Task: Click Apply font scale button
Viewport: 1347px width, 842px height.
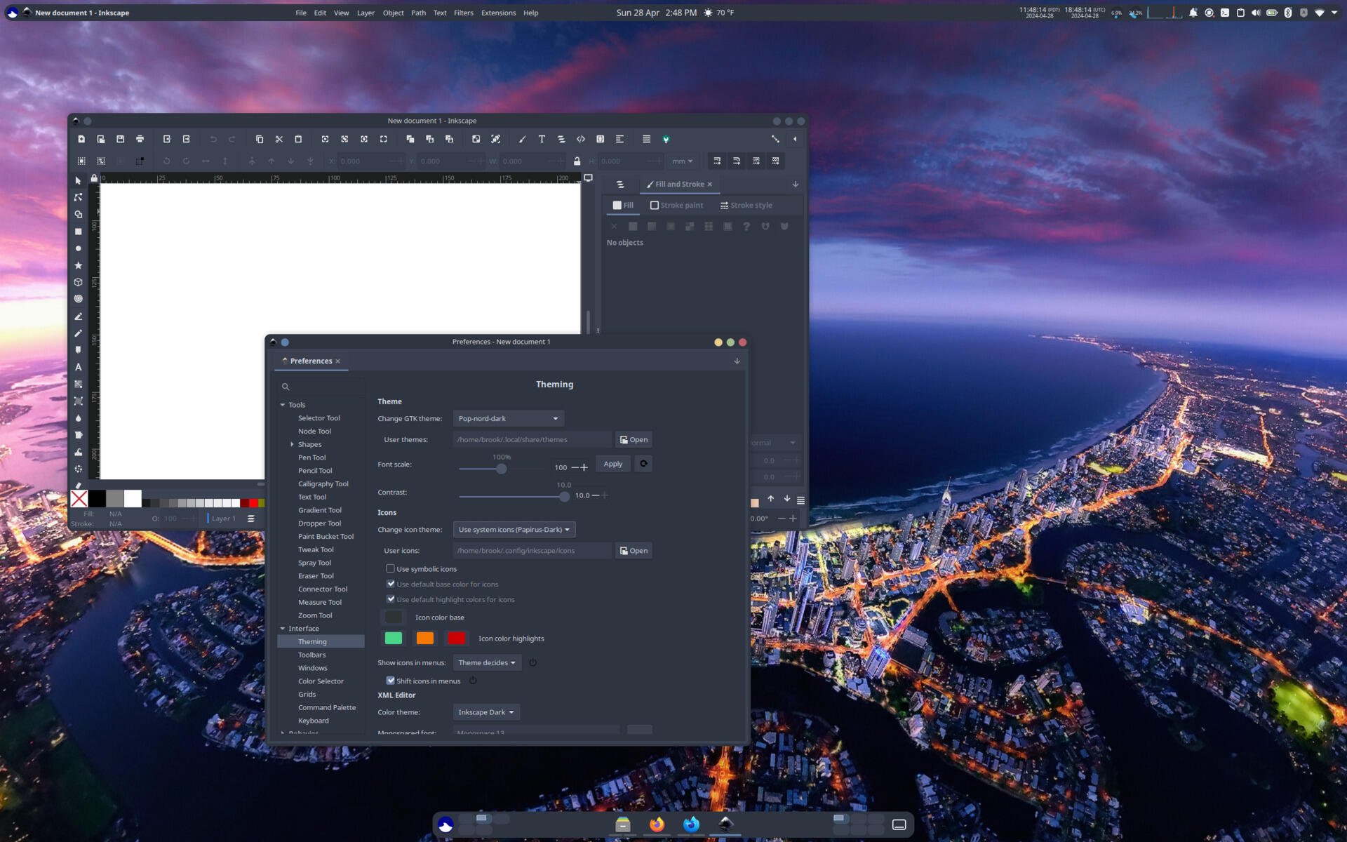Action: 612,464
